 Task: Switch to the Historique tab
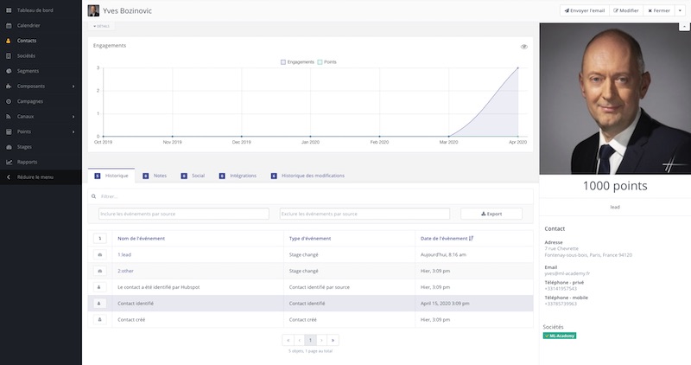[x=111, y=176]
